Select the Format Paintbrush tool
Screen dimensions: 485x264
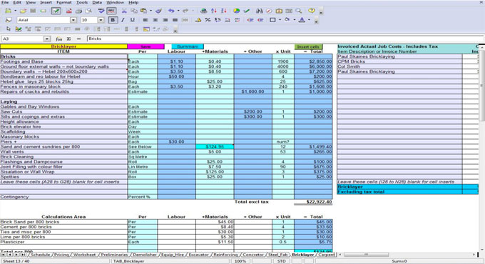coord(158,11)
